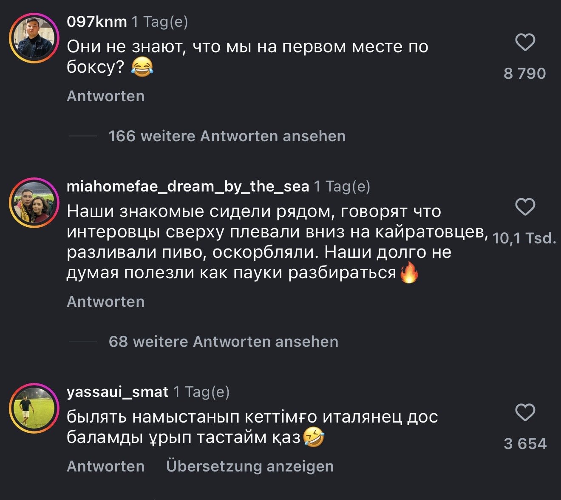Show 68 weitere Antworten ansehen
The image size is (561, 500).
223,342
